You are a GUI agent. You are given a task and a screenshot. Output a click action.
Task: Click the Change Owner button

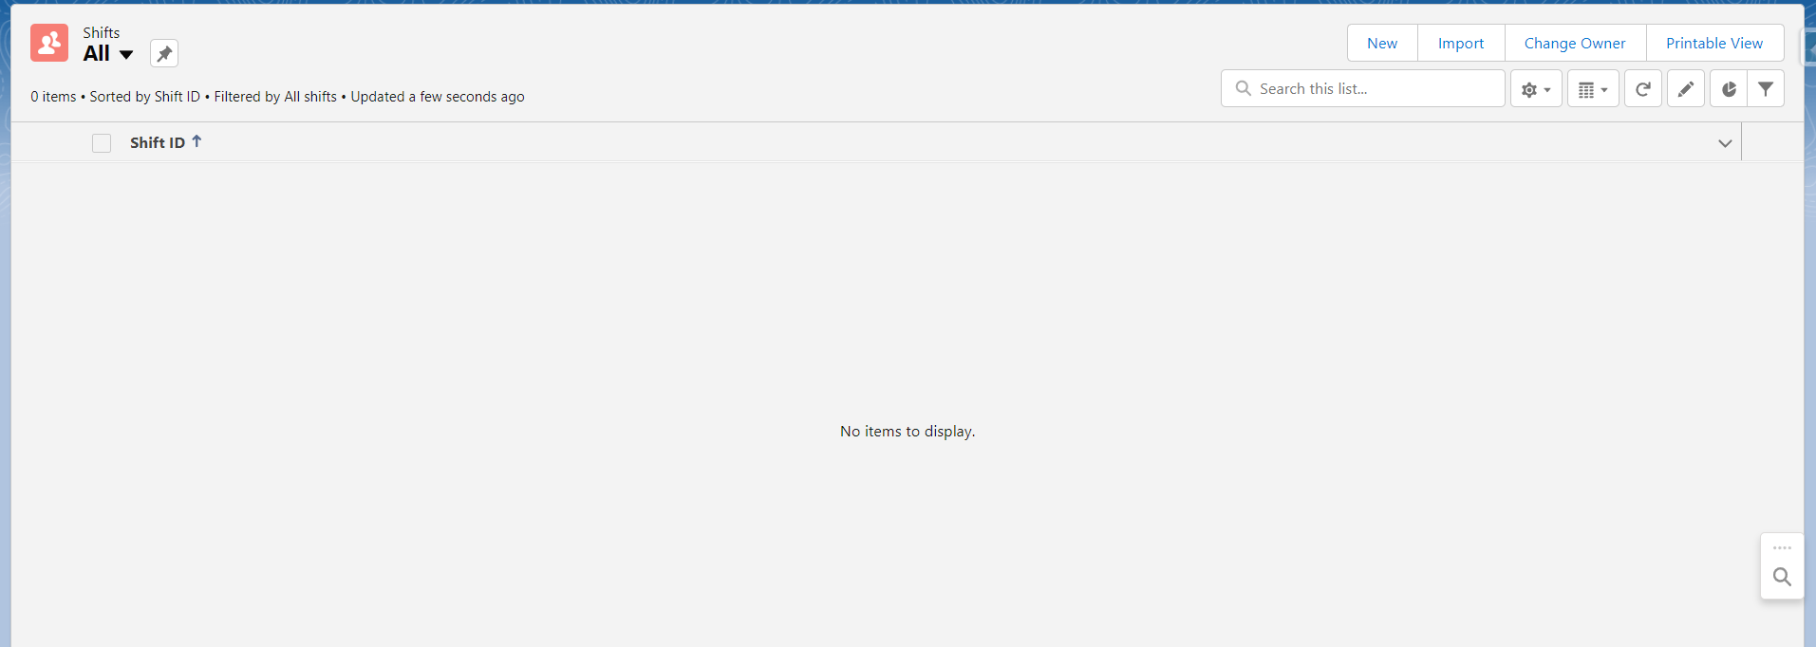point(1574,44)
